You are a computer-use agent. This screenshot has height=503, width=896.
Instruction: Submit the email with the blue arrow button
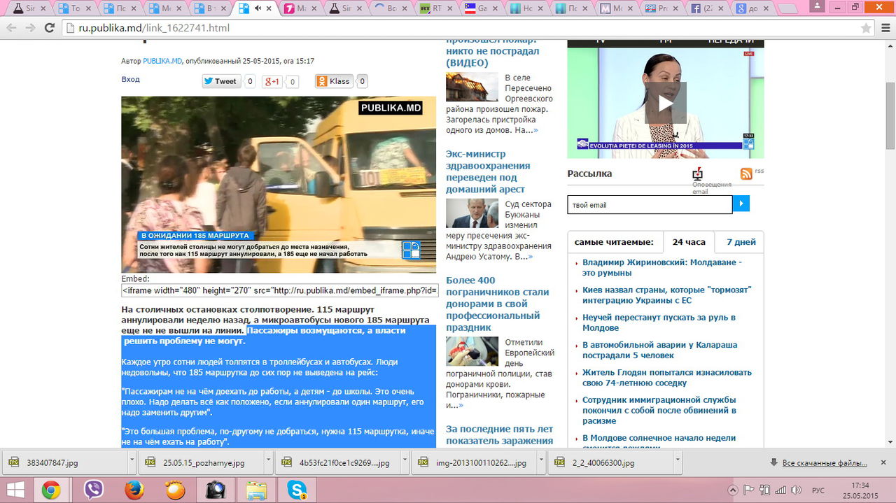741,204
